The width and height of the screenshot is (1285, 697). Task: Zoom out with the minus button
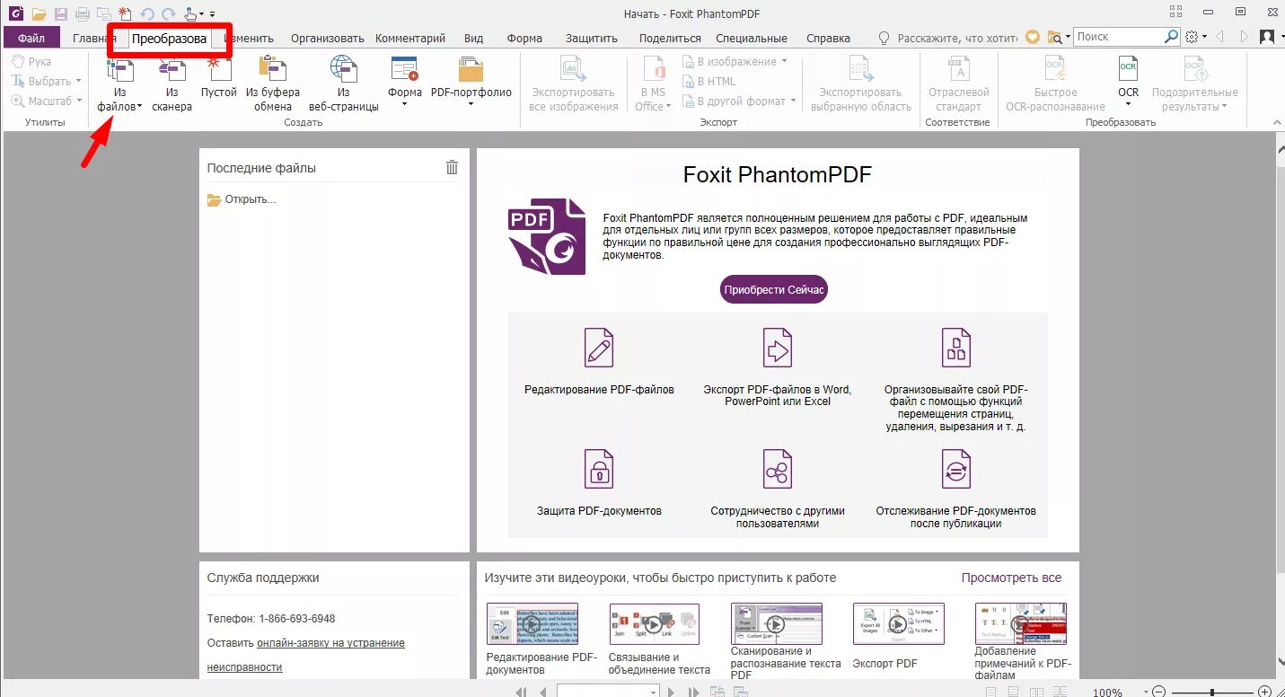(1160, 692)
